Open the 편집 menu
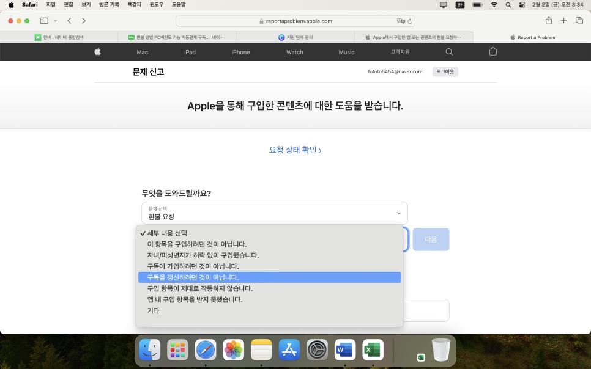The height and width of the screenshot is (369, 591). (x=69, y=5)
